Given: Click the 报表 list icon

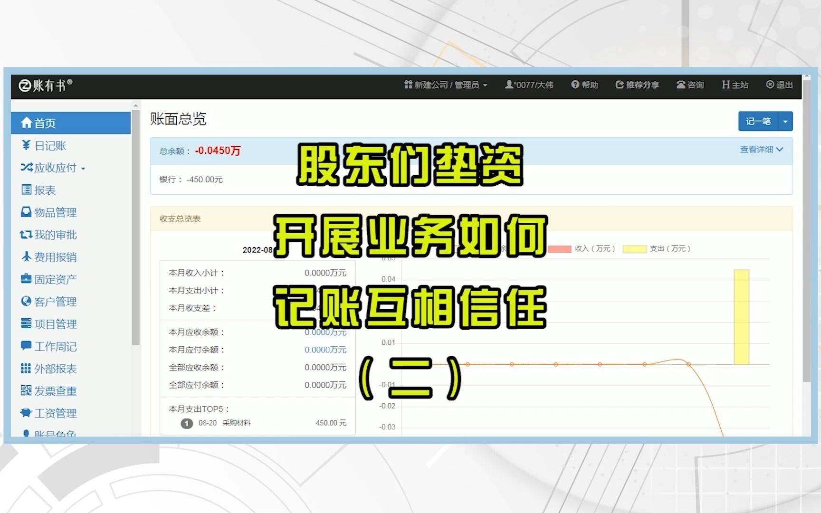Looking at the screenshot, I should tap(27, 190).
